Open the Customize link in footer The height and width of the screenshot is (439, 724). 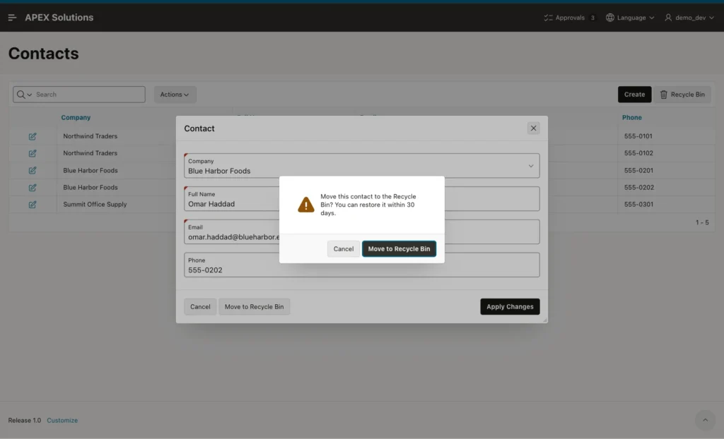point(62,421)
